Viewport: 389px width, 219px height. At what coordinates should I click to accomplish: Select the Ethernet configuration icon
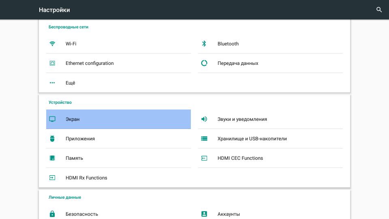pyautogui.click(x=52, y=63)
